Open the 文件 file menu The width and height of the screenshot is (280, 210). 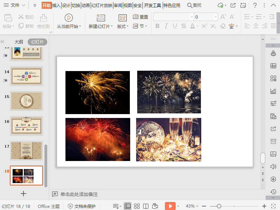tap(15, 5)
